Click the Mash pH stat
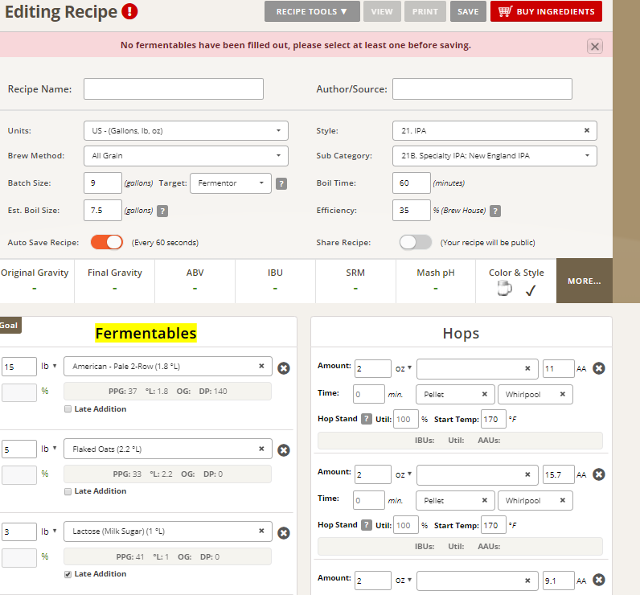 [436, 281]
